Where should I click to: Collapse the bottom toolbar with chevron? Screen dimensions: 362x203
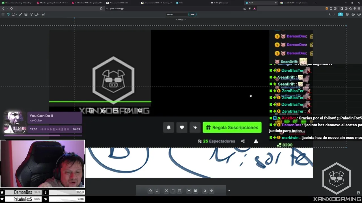229,191
